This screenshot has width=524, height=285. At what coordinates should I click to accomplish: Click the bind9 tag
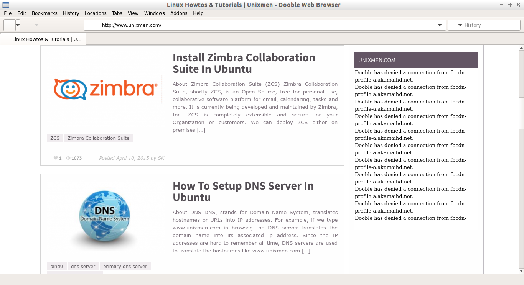pos(56,266)
